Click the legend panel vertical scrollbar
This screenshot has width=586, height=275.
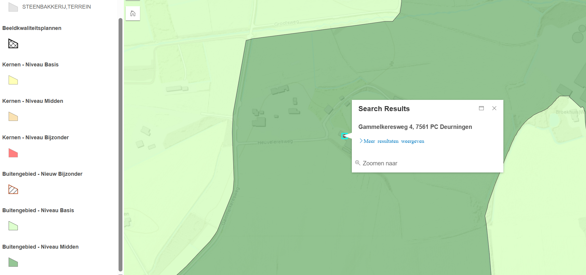click(120, 145)
